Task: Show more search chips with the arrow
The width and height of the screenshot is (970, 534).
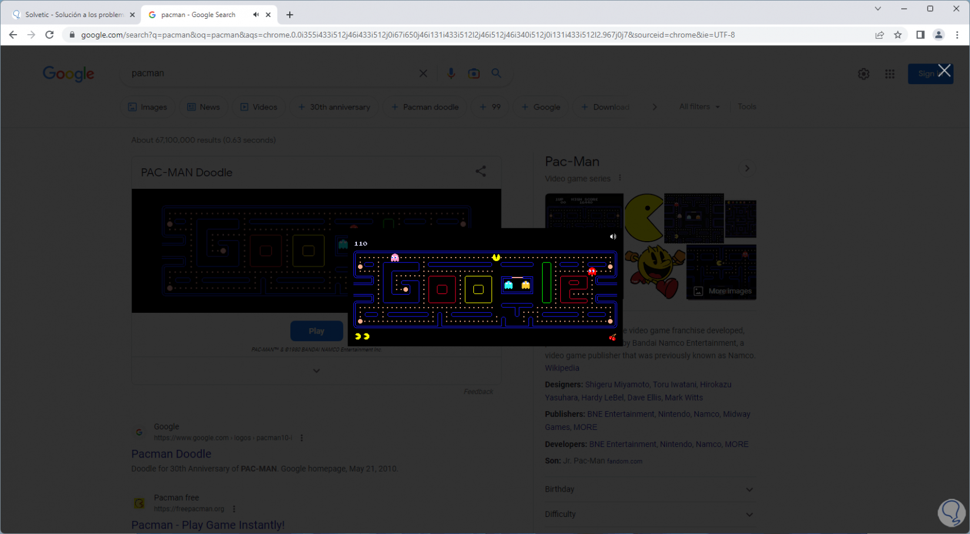Action: [654, 107]
